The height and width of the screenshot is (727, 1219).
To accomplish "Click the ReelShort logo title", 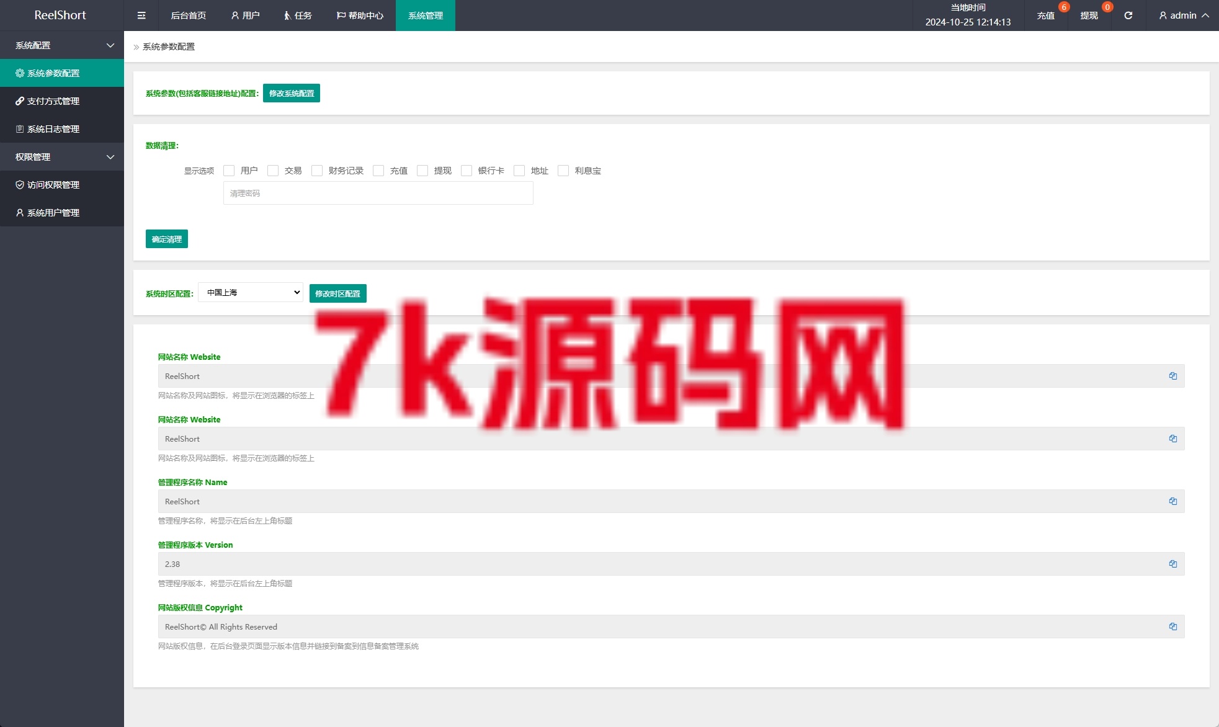I will tap(60, 15).
